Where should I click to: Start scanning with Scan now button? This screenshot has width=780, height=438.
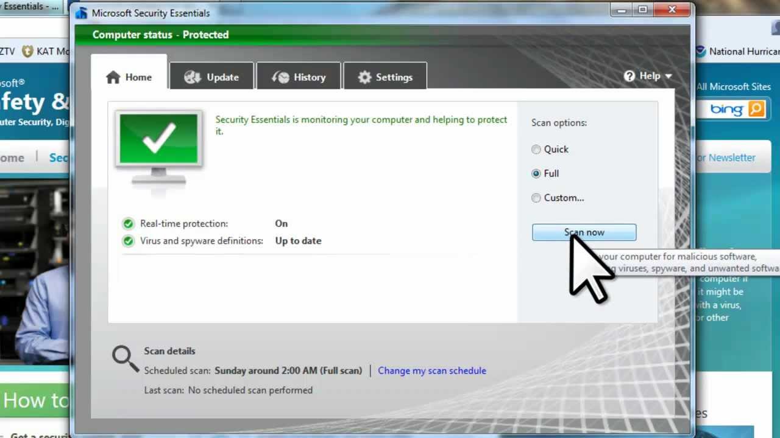point(584,232)
